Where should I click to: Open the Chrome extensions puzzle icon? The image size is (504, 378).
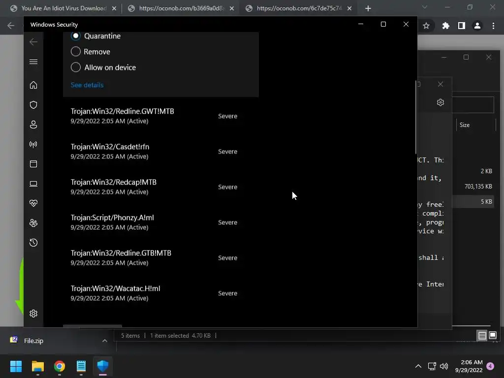pos(445,26)
